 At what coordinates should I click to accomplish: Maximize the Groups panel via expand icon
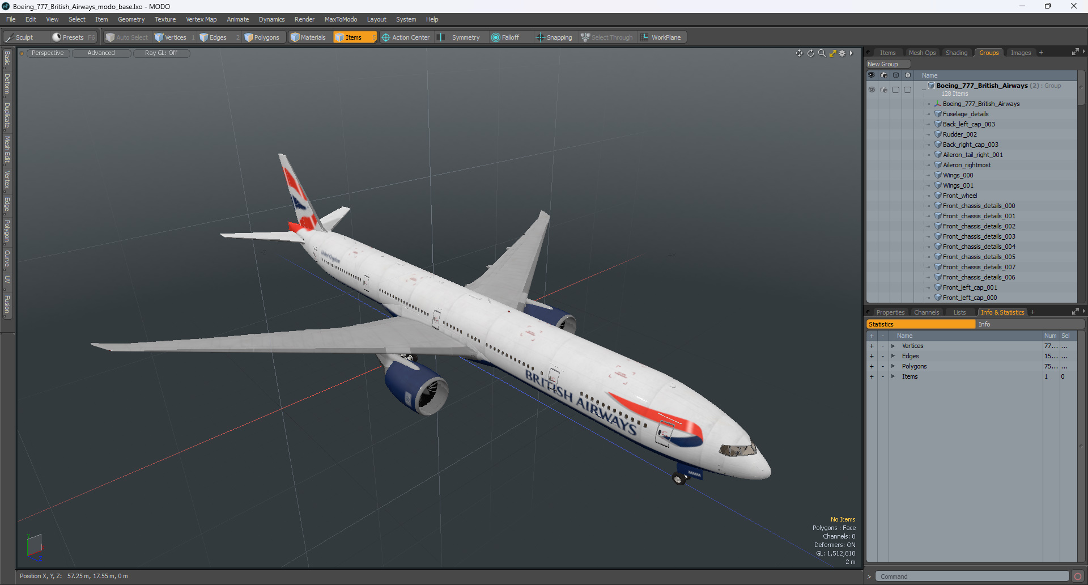click(1075, 52)
